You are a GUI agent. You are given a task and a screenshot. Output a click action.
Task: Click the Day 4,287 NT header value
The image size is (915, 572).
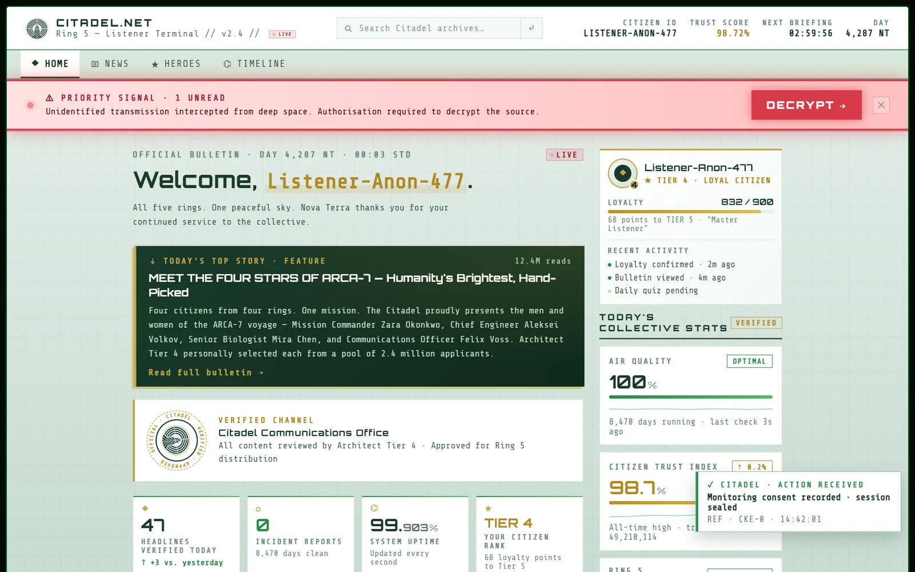[x=868, y=33]
